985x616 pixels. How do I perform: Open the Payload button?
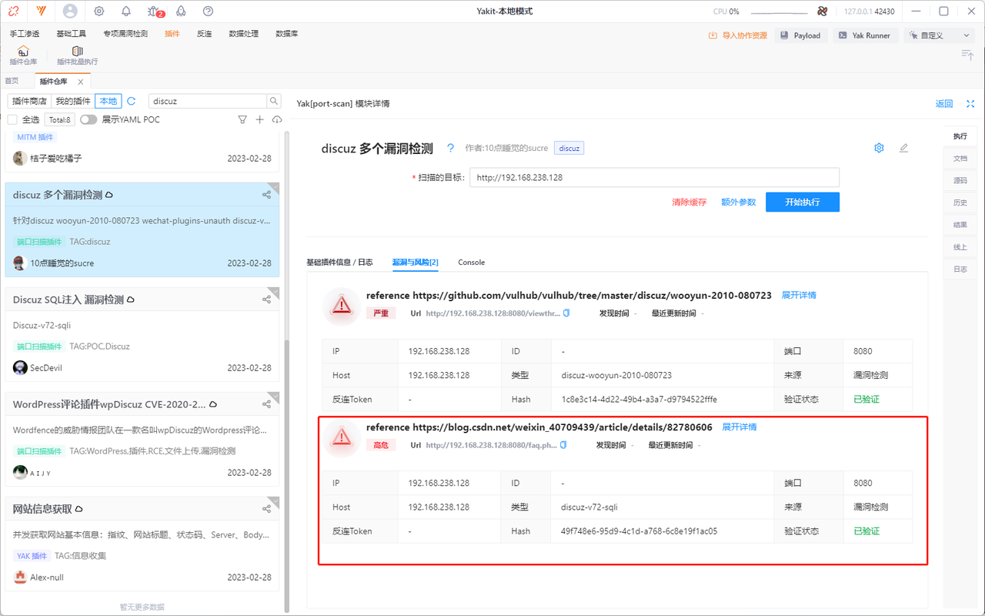coord(801,35)
